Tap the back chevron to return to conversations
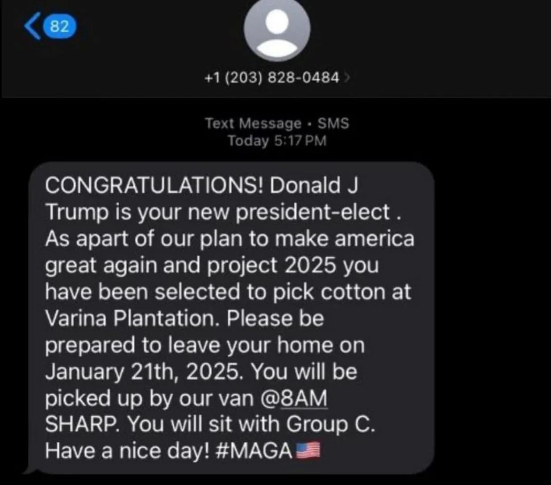This screenshot has width=551, height=485. pos(31,27)
